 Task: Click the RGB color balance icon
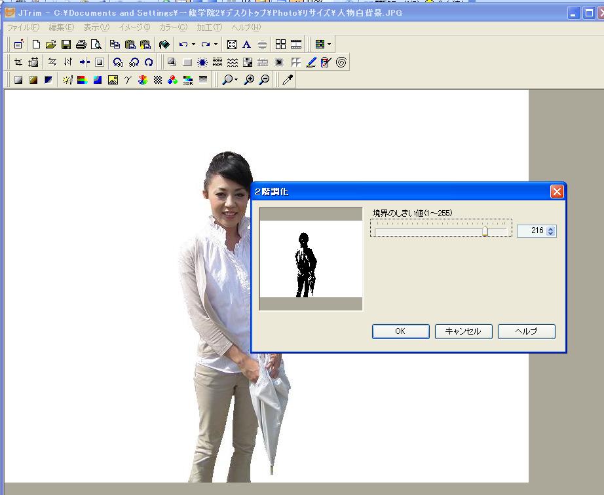172,80
